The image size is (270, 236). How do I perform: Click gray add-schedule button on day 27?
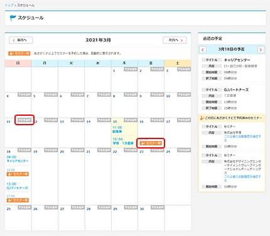pos(77,208)
